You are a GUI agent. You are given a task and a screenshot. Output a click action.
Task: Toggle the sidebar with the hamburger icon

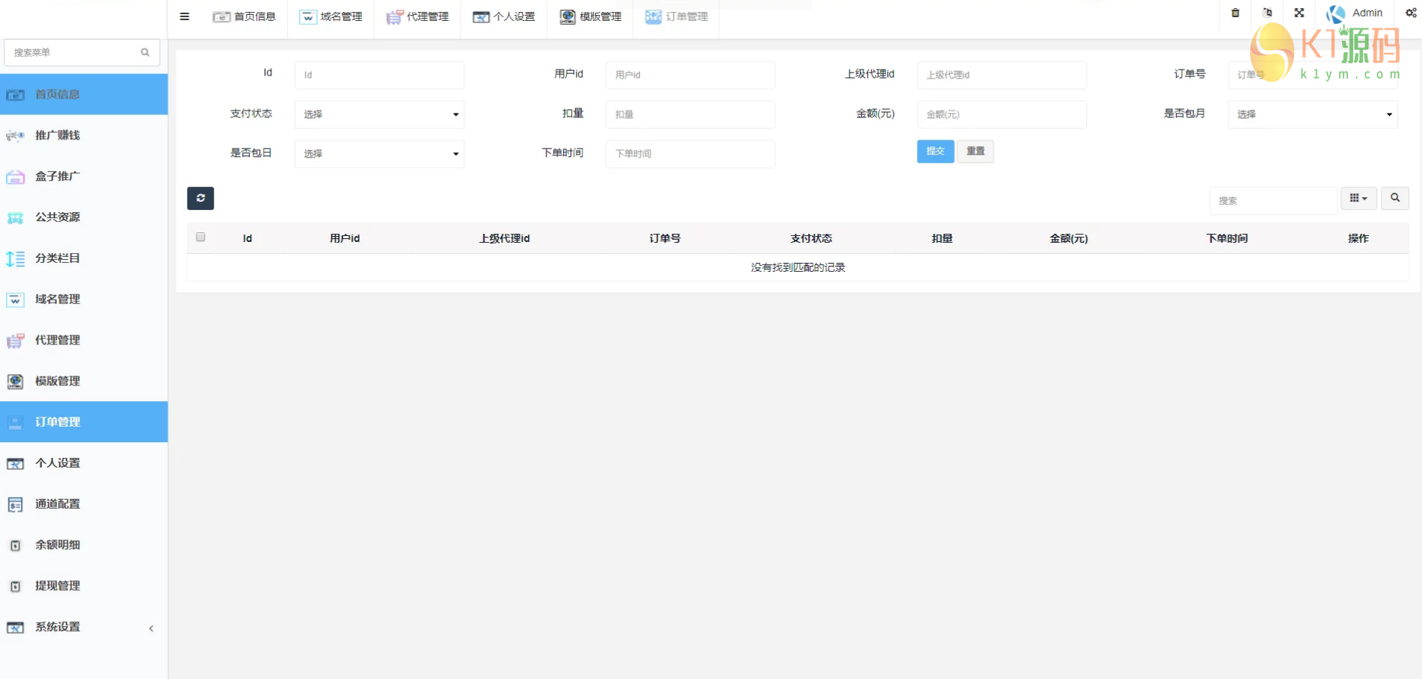pos(185,16)
